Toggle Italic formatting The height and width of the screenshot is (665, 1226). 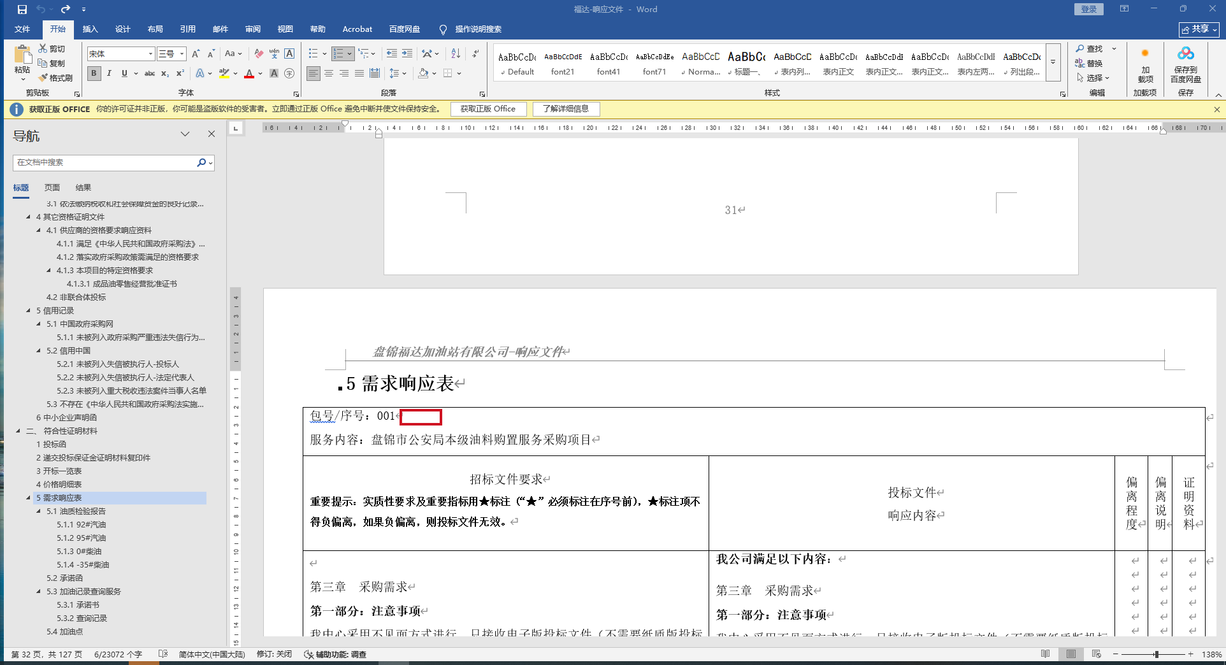(109, 73)
